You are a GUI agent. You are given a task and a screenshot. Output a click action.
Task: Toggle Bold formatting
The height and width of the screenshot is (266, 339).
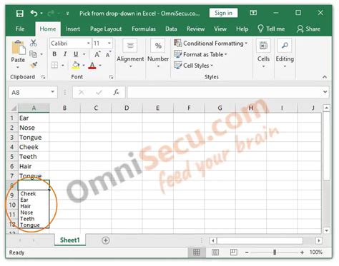pos(54,54)
